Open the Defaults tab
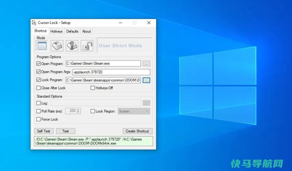 click(x=72, y=31)
